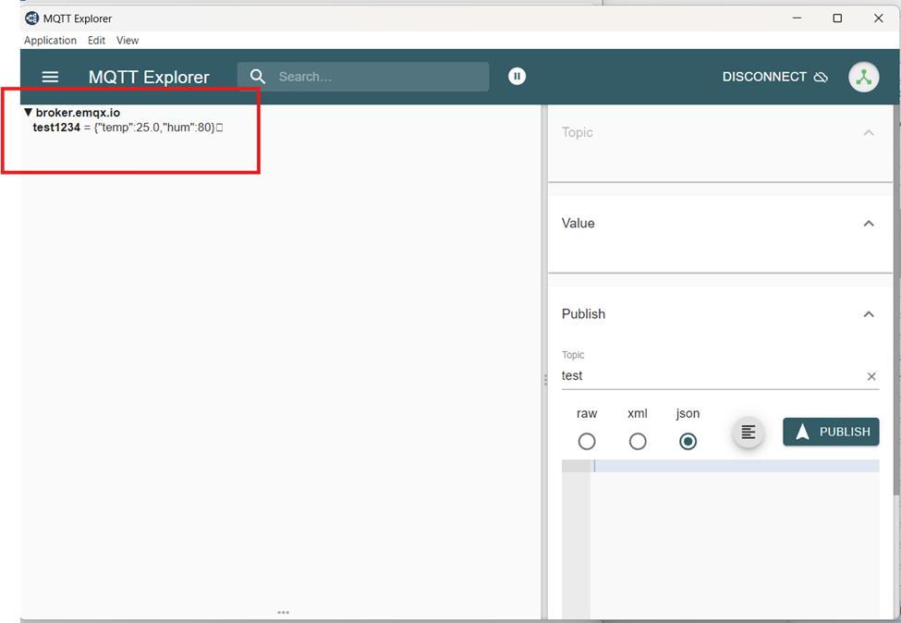Screen dimensions: 901x623
Task: Select the test1234 topic entry
Action: click(56, 128)
